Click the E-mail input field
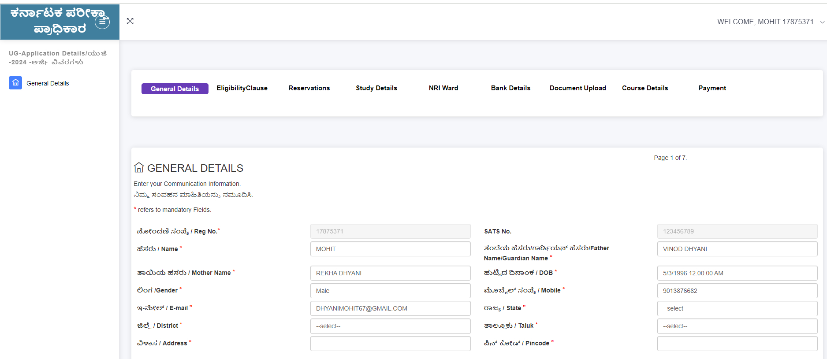 [x=390, y=308]
